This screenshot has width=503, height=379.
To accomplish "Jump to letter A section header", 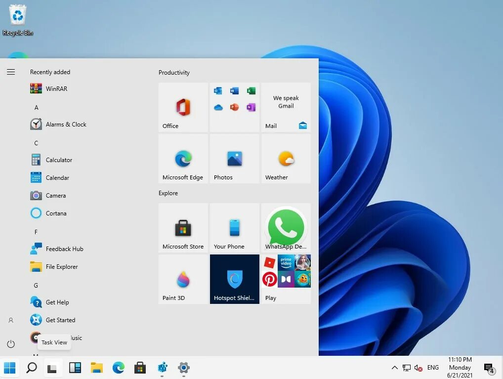I will (36, 108).
